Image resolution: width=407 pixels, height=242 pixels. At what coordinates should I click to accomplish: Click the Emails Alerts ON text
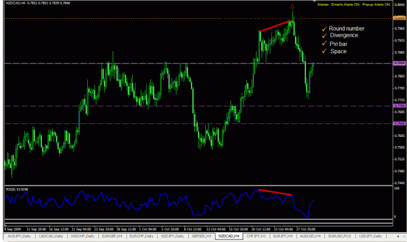(x=346, y=5)
